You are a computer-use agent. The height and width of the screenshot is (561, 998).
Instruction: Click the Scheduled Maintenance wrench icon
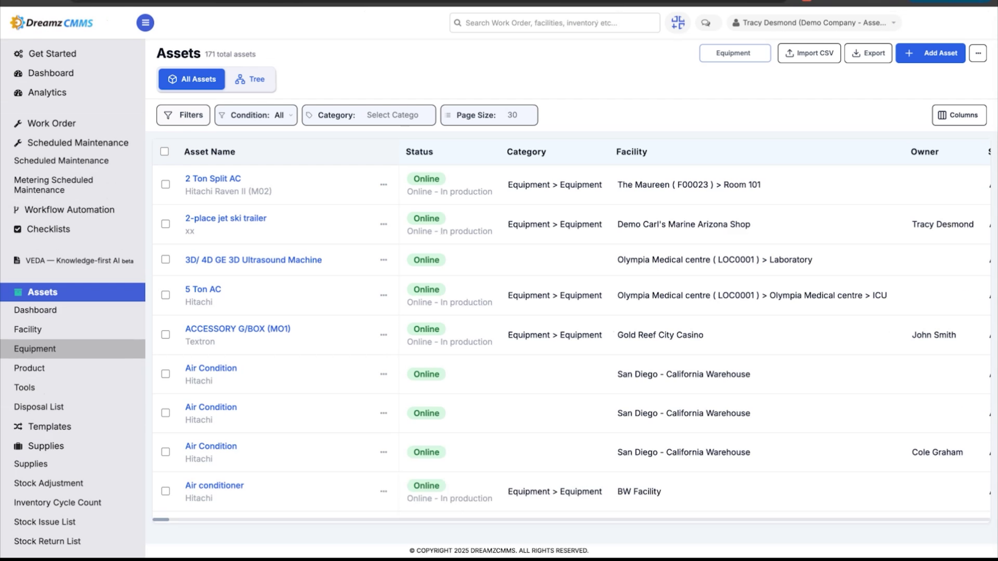(17, 143)
